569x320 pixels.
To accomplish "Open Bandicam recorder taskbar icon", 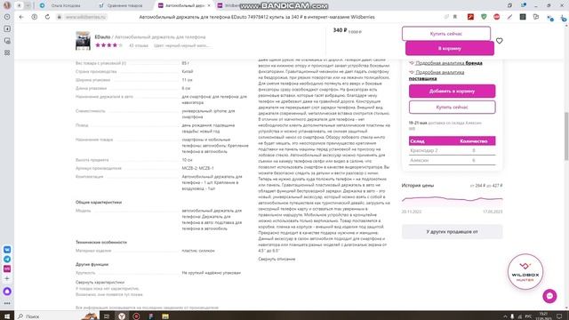I will click(136, 316).
